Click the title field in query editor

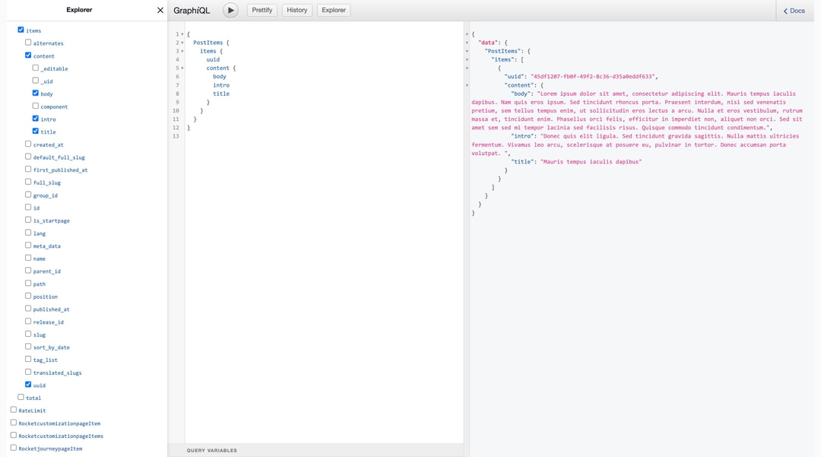point(221,94)
